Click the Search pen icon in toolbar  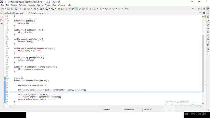(66, 9)
